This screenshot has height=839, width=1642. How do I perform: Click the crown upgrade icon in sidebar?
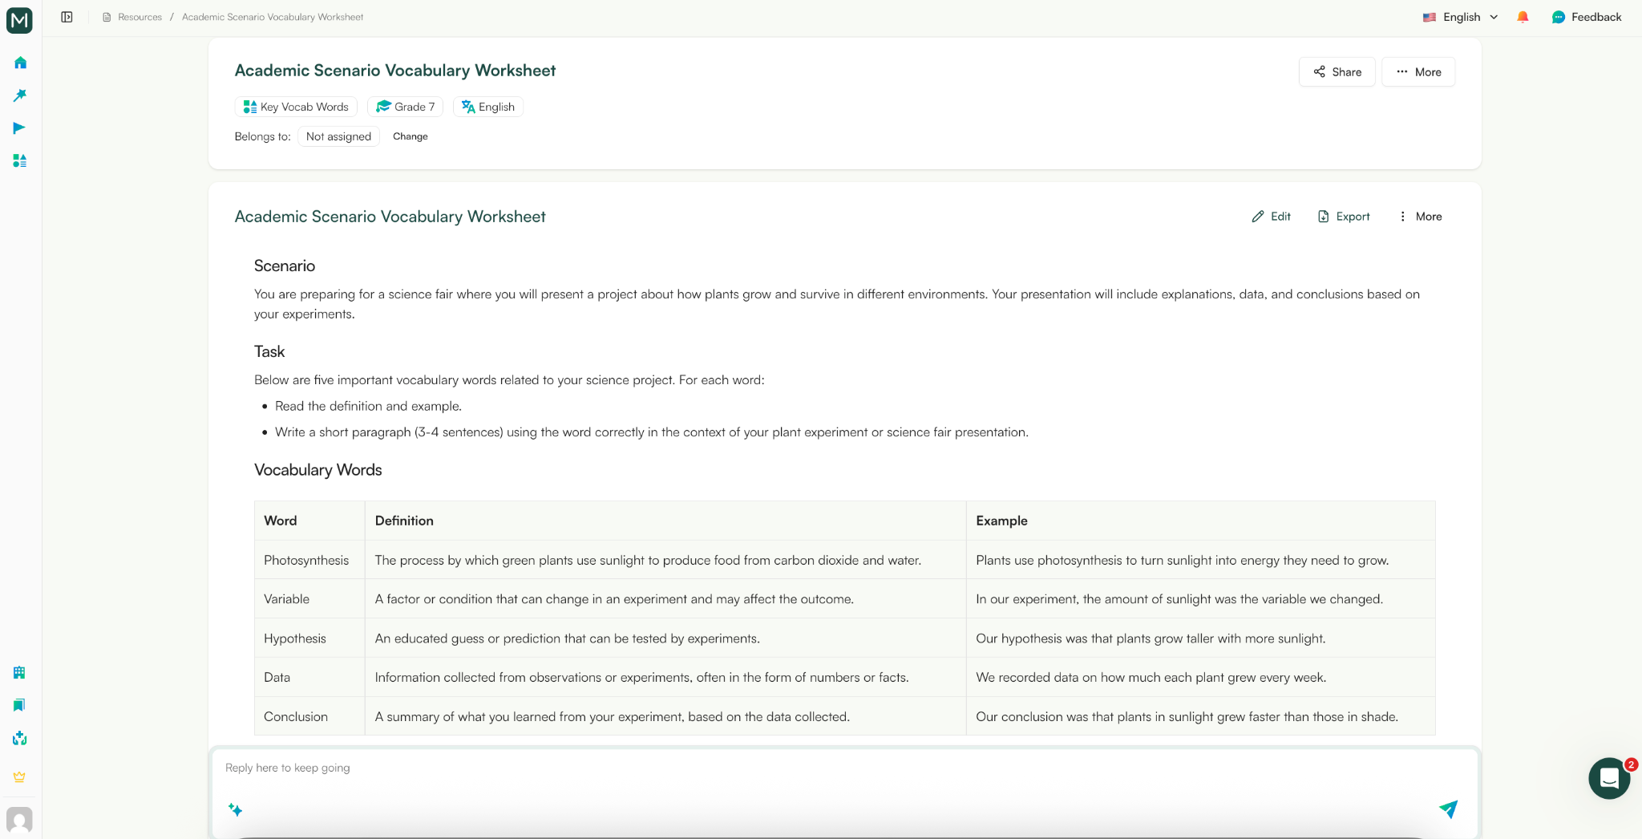tap(19, 776)
